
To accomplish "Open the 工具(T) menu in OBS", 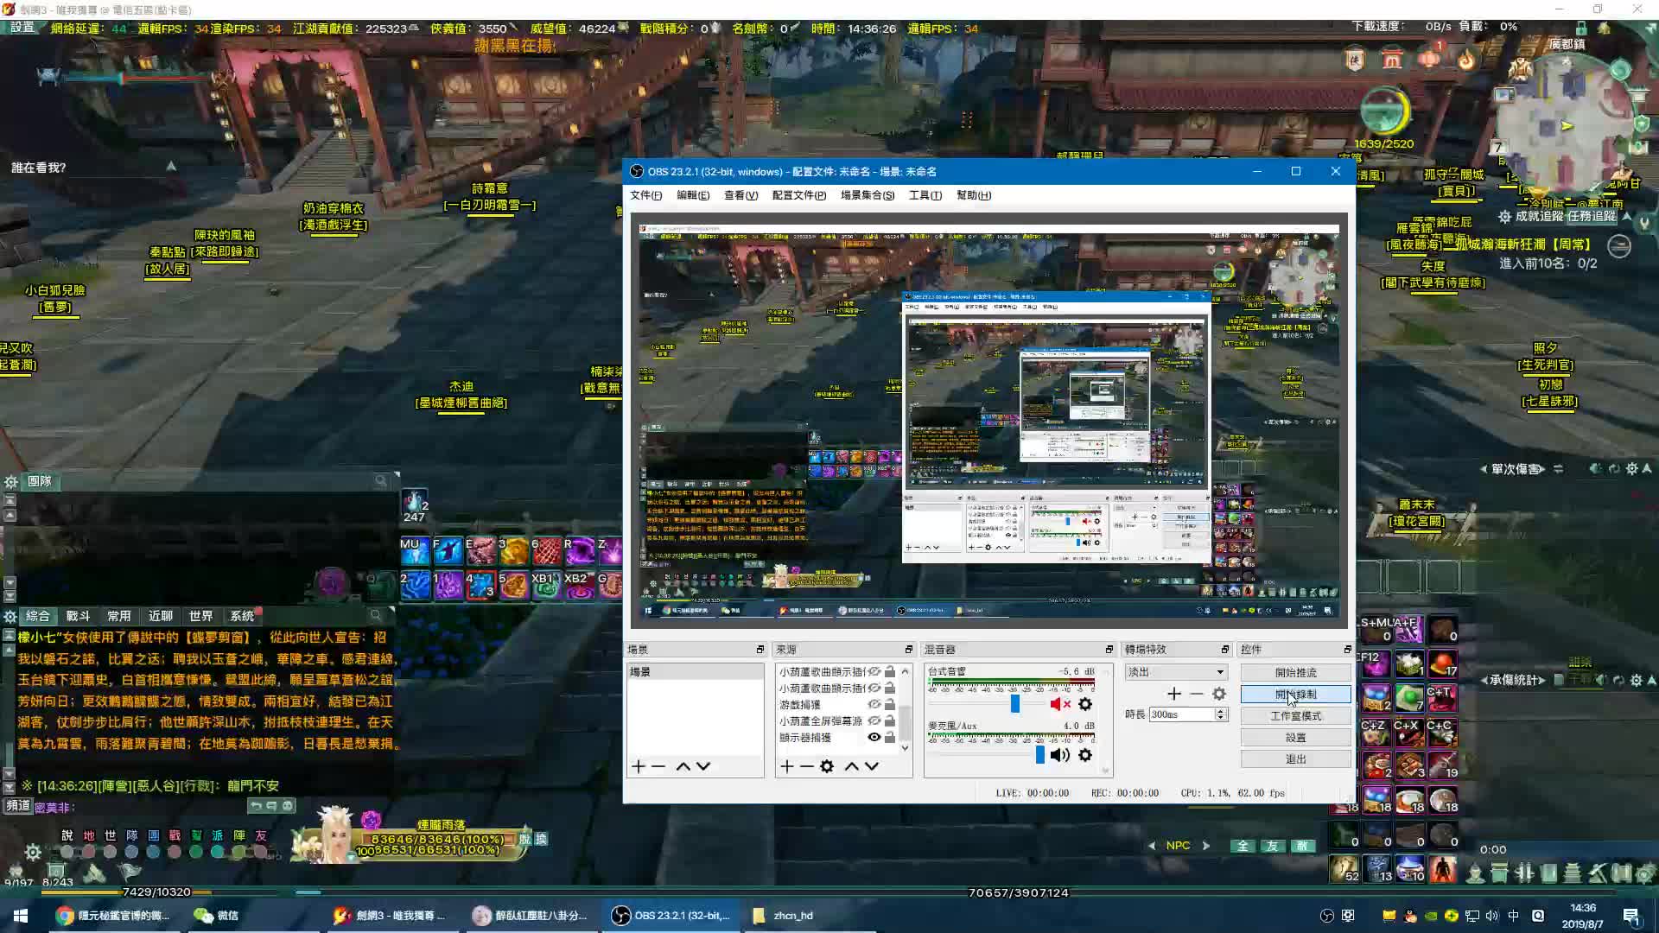I will [925, 195].
